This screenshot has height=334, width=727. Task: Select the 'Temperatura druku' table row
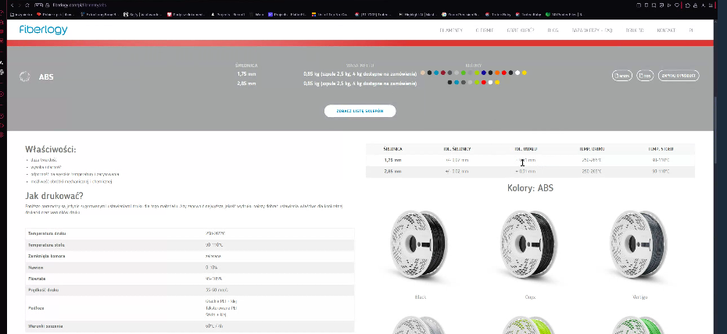coord(190,233)
